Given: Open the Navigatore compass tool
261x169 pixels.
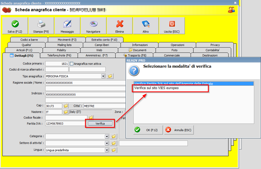Looking at the screenshot, I should tap(93, 26).
